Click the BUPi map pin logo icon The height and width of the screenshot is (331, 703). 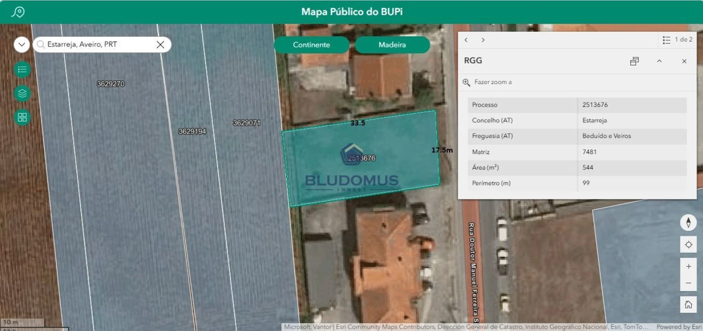click(x=17, y=12)
